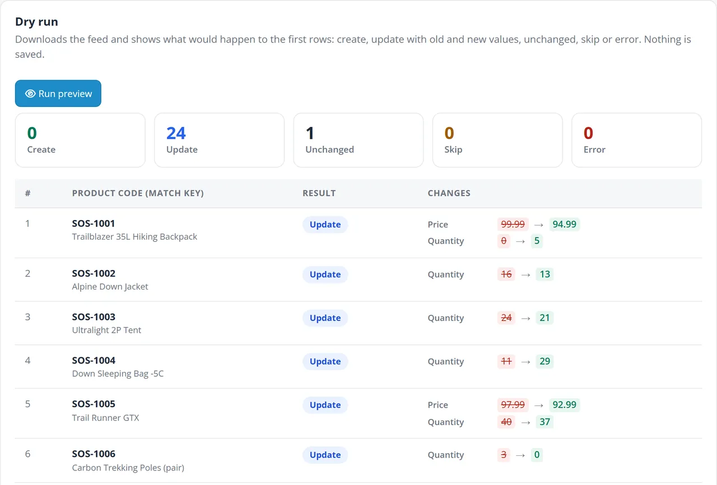Click the Product Code (Match Key) header
The width and height of the screenshot is (717, 485).
tap(138, 193)
